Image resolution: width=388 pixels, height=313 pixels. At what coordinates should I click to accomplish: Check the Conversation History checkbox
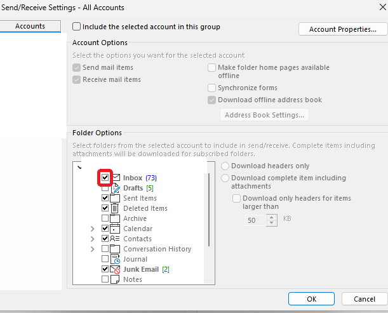click(x=105, y=249)
